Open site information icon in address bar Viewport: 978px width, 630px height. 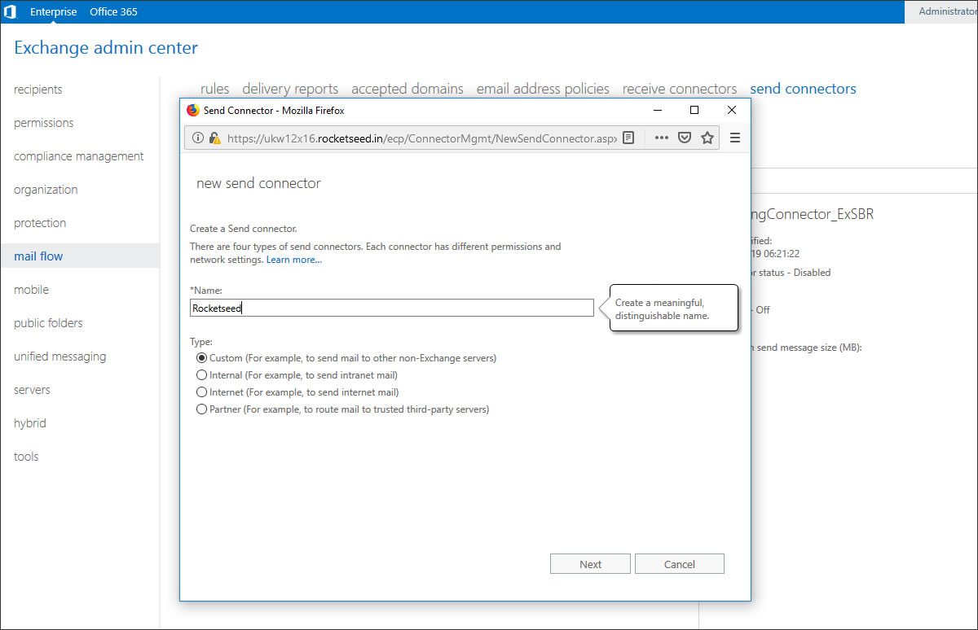(198, 138)
